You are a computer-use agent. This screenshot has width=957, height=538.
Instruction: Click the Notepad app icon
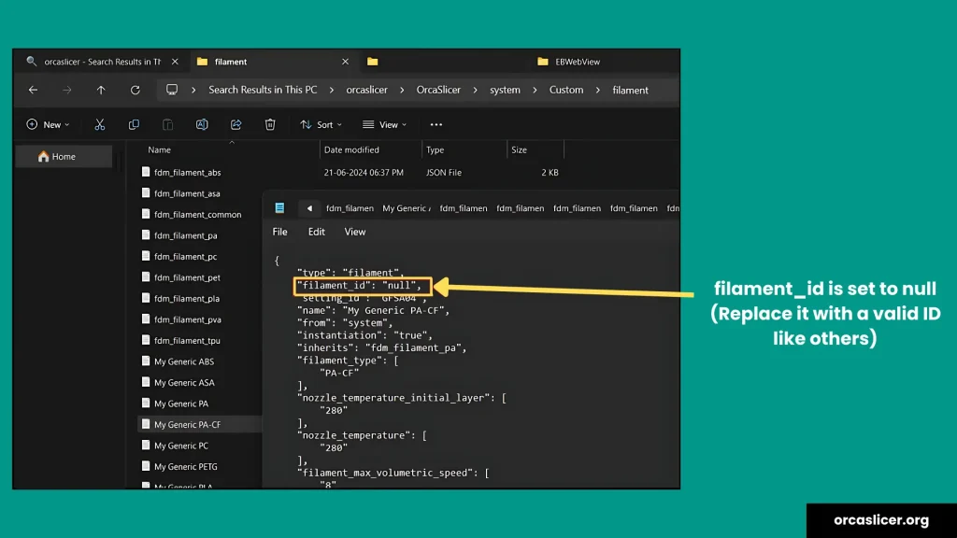pos(279,208)
